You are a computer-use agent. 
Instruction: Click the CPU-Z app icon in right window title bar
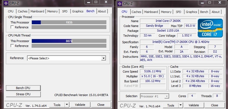pos(120,4)
